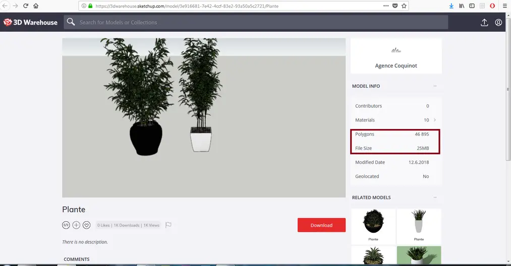Click the Materials count 10
Screen dimensions: 511x266
426,120
